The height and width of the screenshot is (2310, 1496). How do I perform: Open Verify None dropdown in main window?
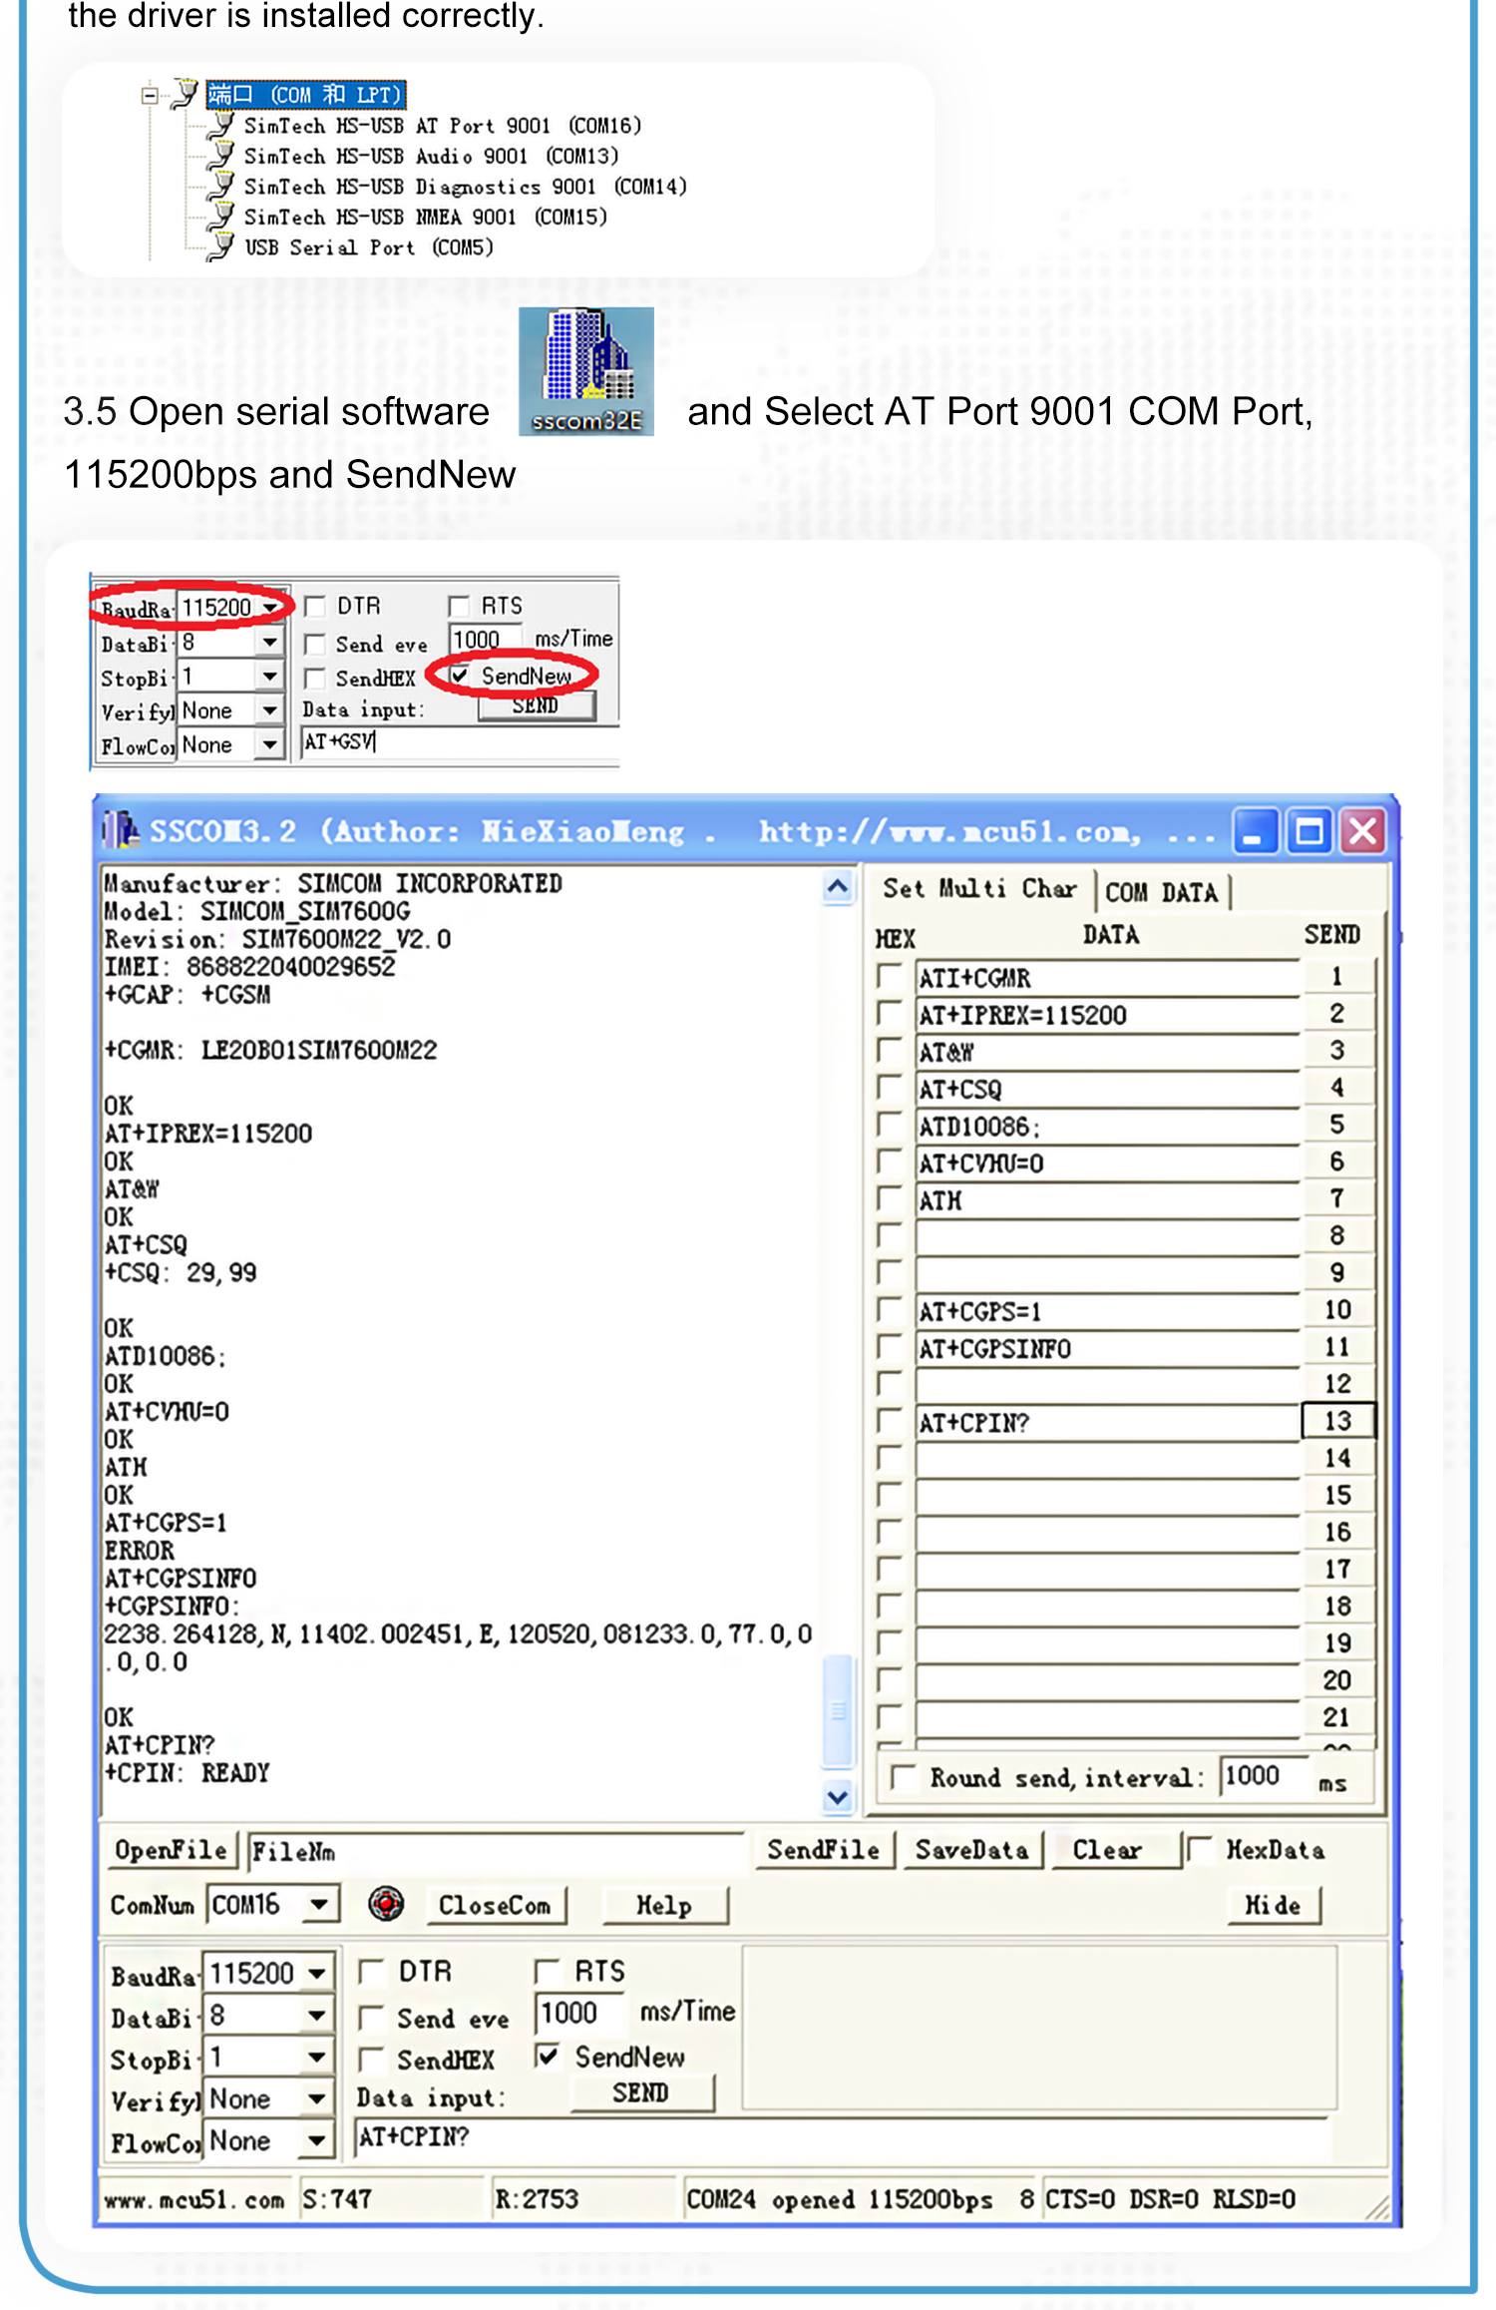click(x=316, y=2098)
